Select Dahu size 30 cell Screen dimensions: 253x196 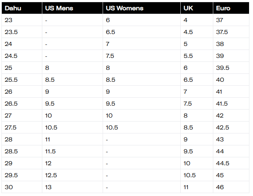tap(9, 187)
